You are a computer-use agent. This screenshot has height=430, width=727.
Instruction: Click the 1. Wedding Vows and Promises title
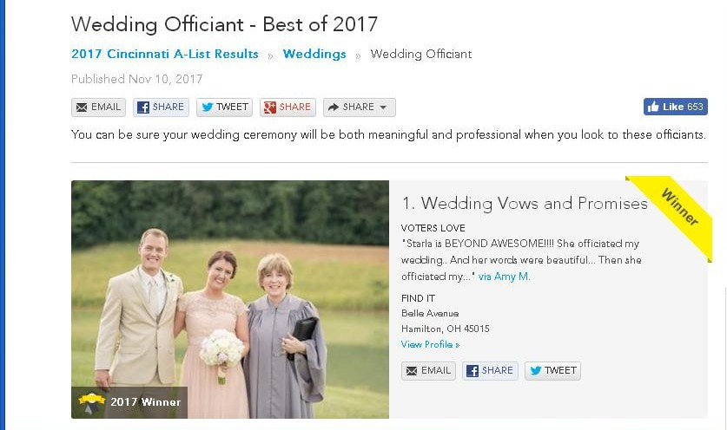pyautogui.click(x=525, y=203)
